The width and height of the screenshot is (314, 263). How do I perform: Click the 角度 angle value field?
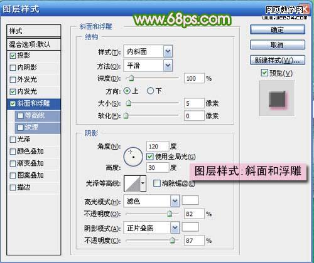point(158,146)
